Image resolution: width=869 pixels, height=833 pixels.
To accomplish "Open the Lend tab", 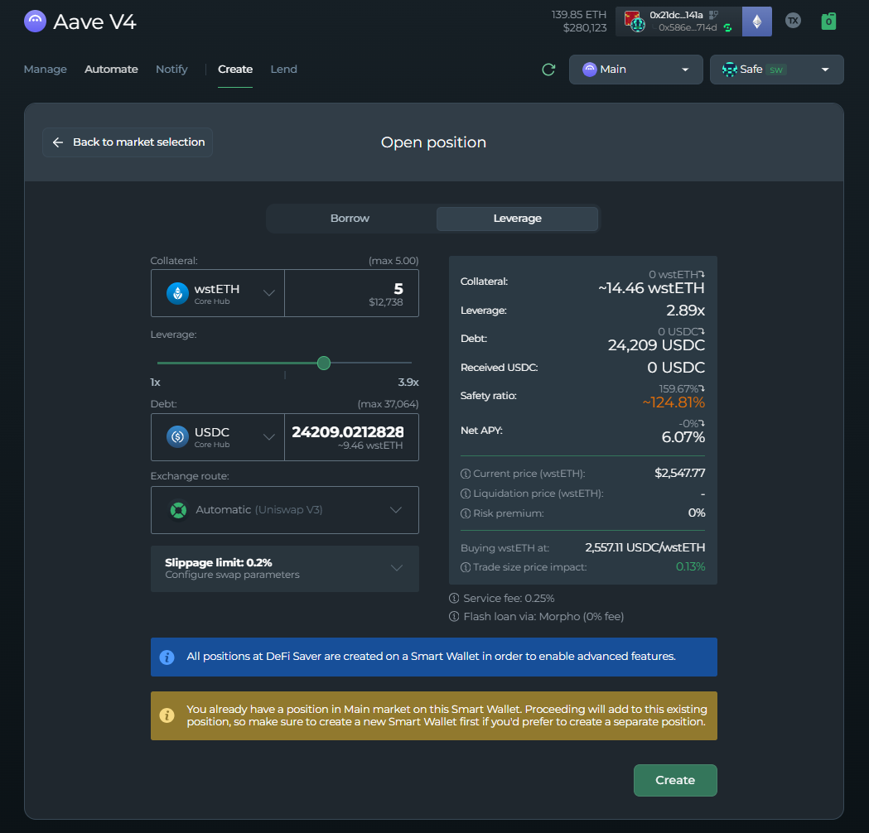I will [283, 70].
